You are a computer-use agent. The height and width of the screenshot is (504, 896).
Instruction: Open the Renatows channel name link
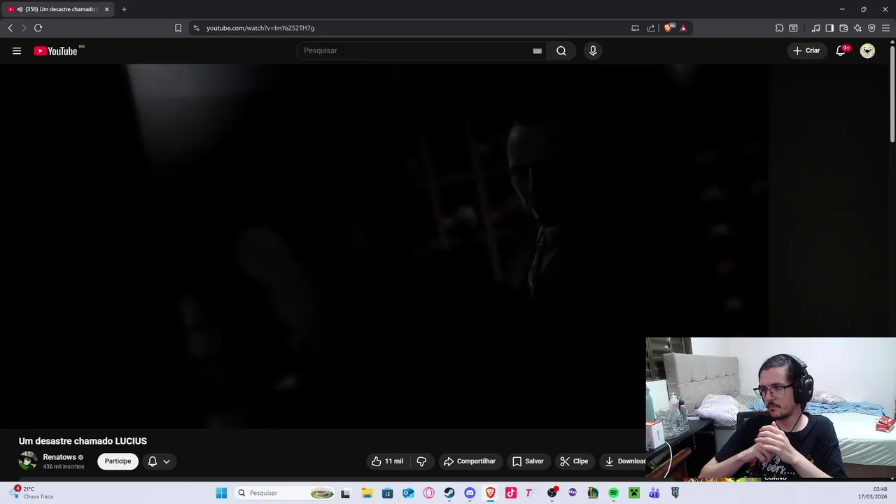pos(59,457)
